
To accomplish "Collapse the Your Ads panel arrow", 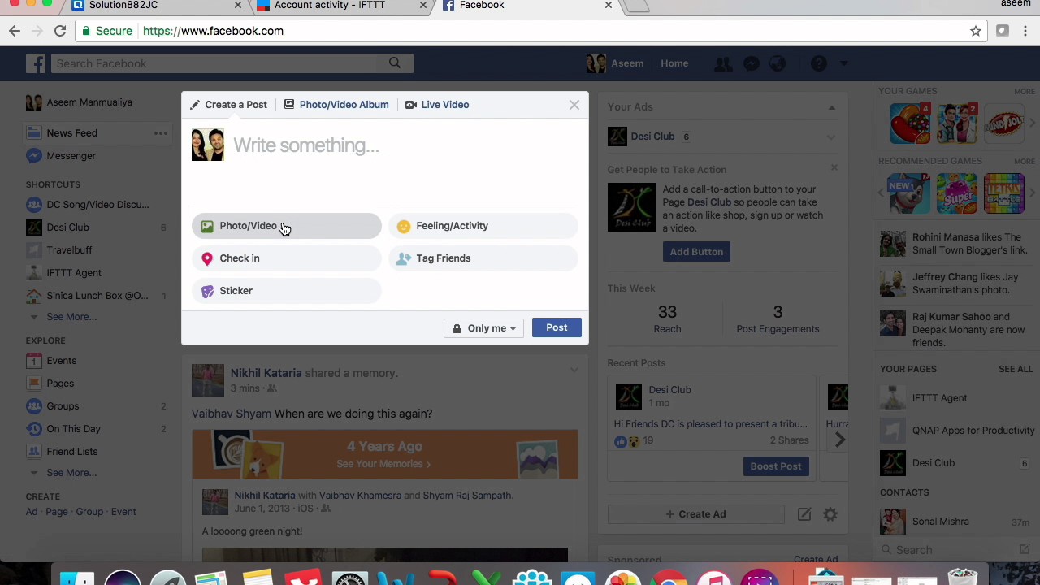I will click(831, 107).
